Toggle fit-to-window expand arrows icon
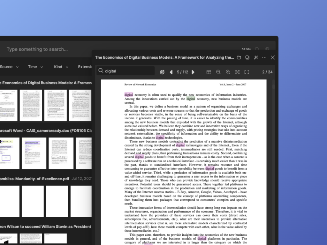This screenshot has height=245, width=327. [237, 72]
